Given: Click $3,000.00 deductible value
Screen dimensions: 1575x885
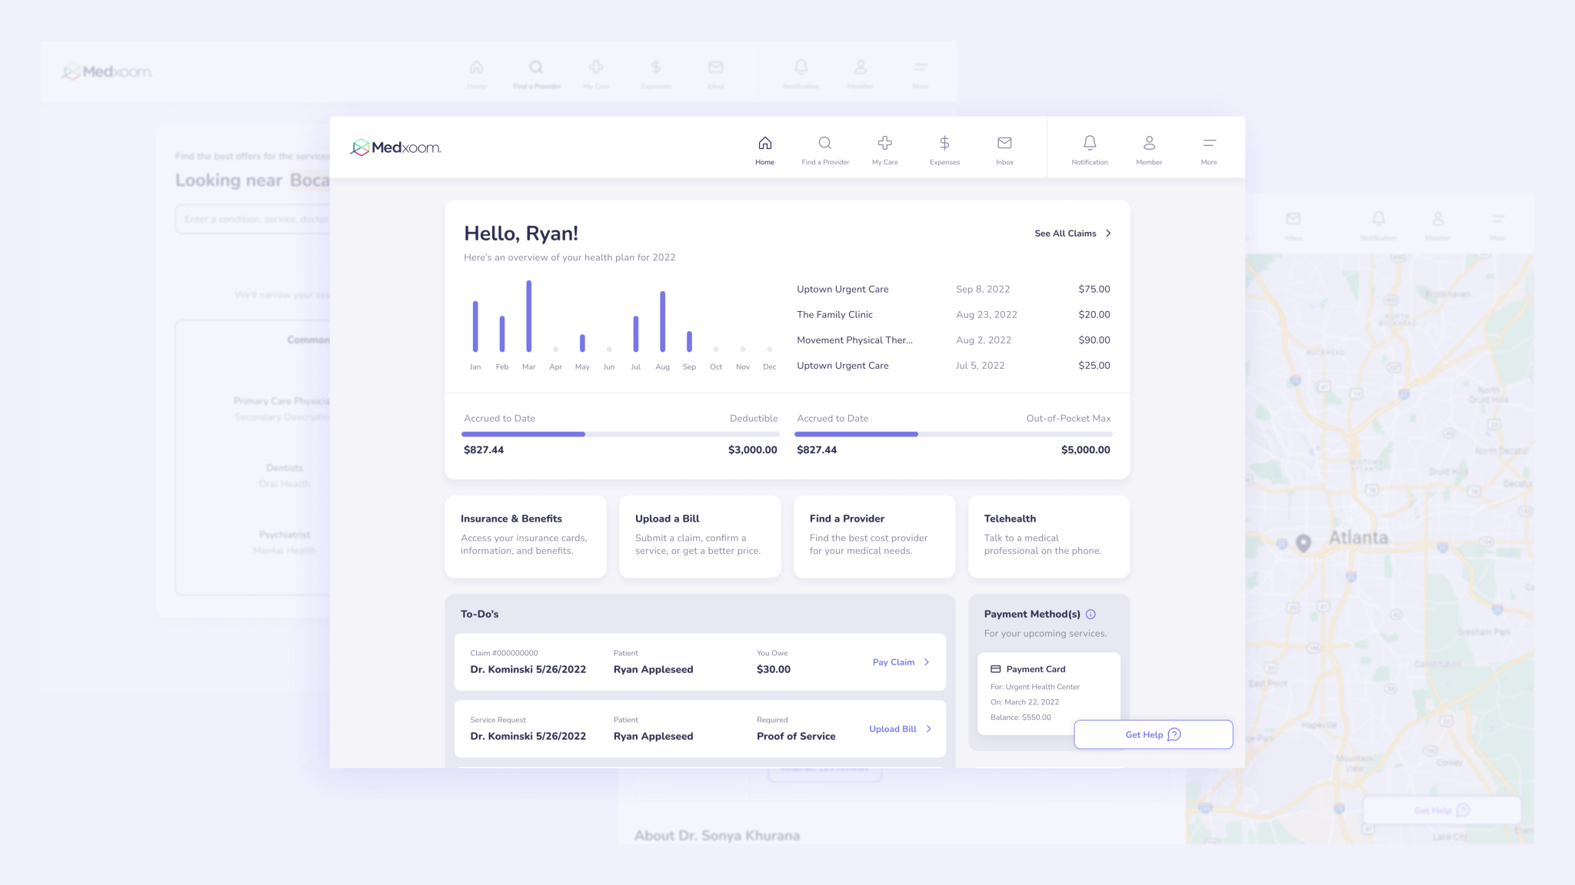Looking at the screenshot, I should coord(753,450).
